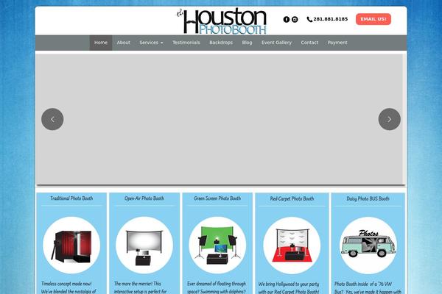Open the Backdrops page
Viewport: 442px width, 294px height.
[x=221, y=43]
